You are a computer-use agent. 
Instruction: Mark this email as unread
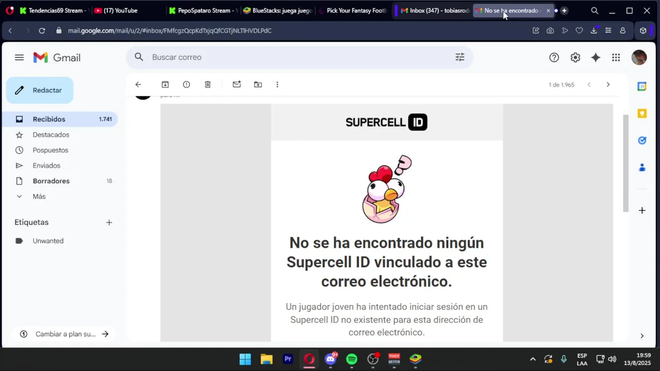pos(237,85)
